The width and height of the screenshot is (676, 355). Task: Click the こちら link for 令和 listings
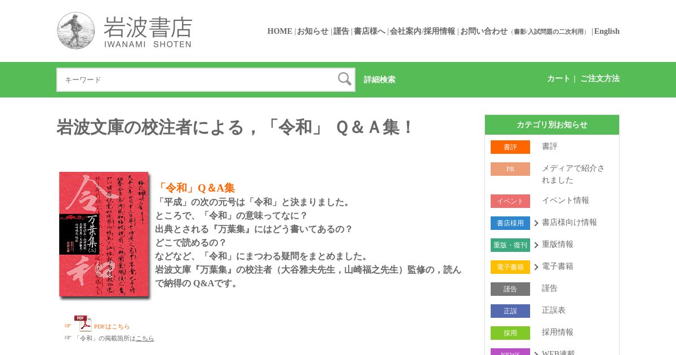coord(145,338)
